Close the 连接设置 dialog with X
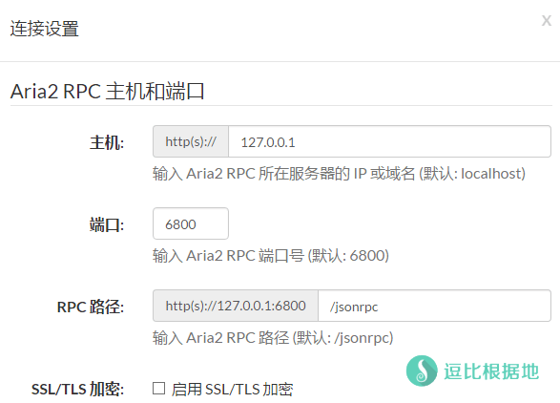 (546, 21)
